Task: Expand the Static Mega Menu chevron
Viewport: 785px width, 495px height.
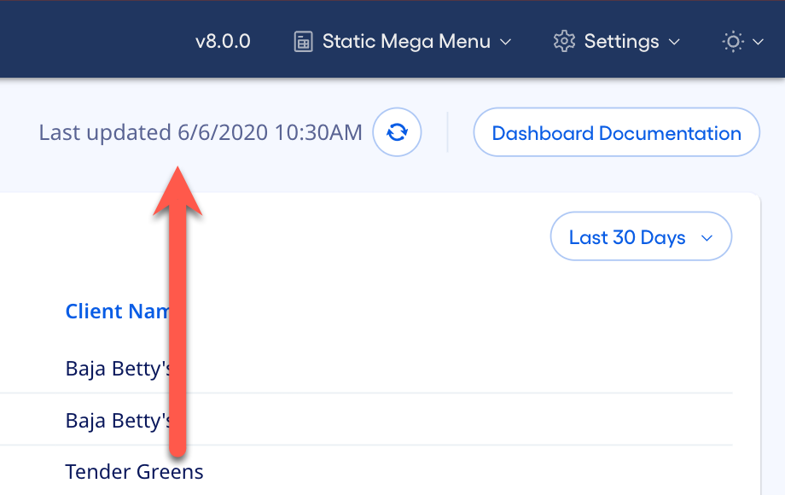Action: (x=507, y=42)
